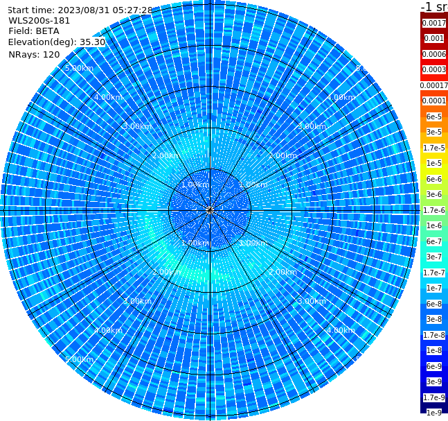Select the WLS200s-181 instrument label
The image size is (448, 421).
(x=39, y=21)
